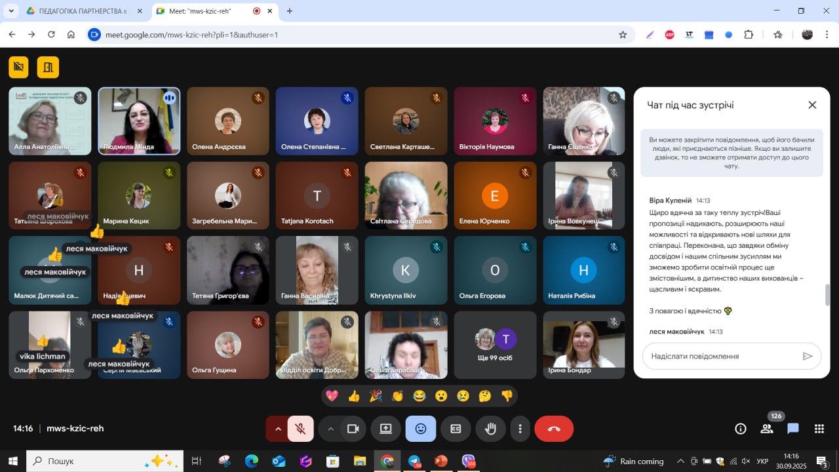This screenshot has width=839, height=472.
Task: Hide the emoji reactions bar
Action: pyautogui.click(x=421, y=429)
